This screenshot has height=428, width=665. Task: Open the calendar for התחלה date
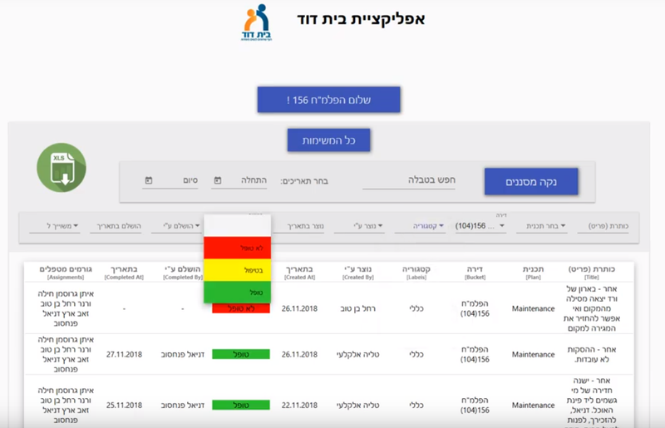[x=218, y=180]
